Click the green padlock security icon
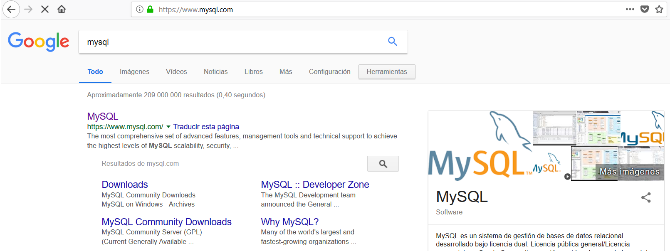Screen dimensions: 670x251 [150, 9]
